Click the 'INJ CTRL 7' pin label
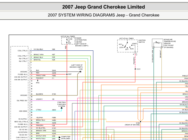Image resolution: width=188 pixels, height=140 pixels. click(x=23, y=61)
